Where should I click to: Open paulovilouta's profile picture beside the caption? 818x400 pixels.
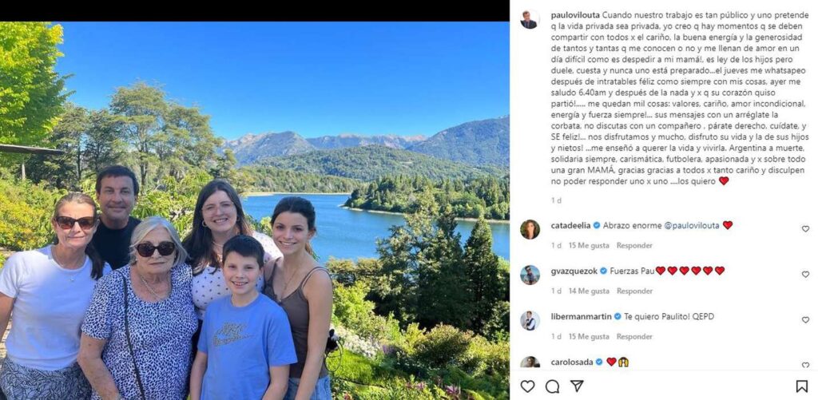(x=529, y=19)
